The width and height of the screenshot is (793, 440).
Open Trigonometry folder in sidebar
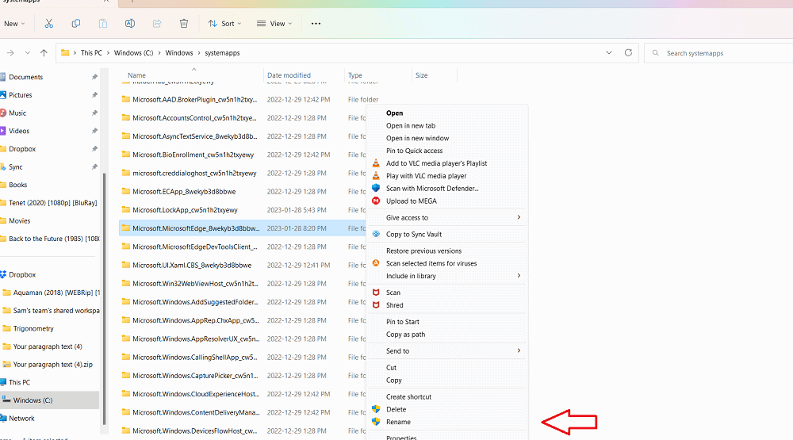point(33,328)
